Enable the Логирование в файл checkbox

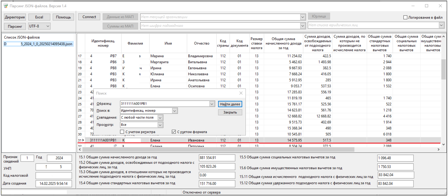pyautogui.click(x=405, y=17)
